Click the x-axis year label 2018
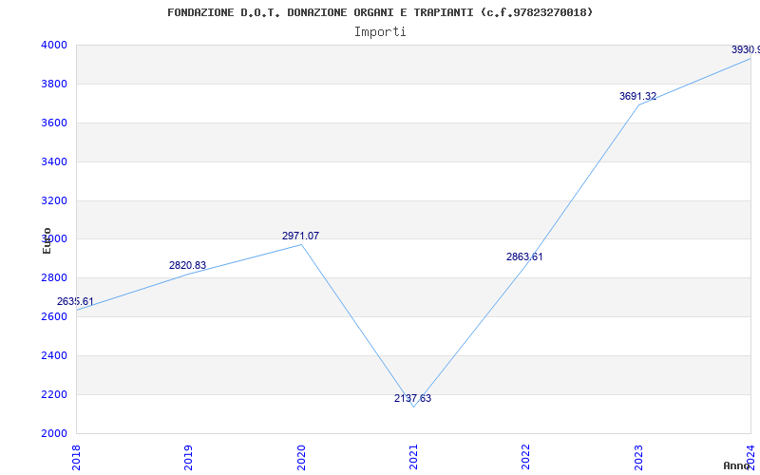 (x=76, y=458)
